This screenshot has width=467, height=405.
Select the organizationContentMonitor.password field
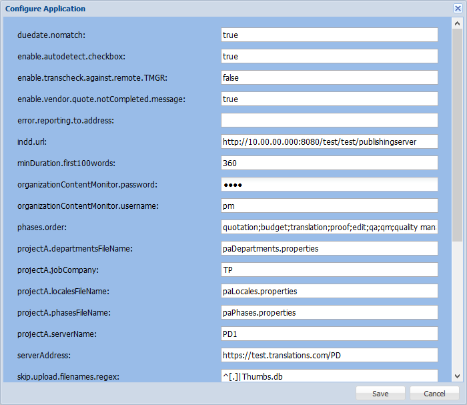coord(329,184)
